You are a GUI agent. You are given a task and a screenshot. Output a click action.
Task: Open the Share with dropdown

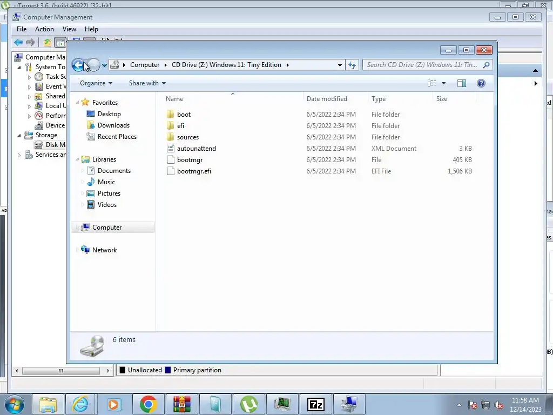point(147,83)
